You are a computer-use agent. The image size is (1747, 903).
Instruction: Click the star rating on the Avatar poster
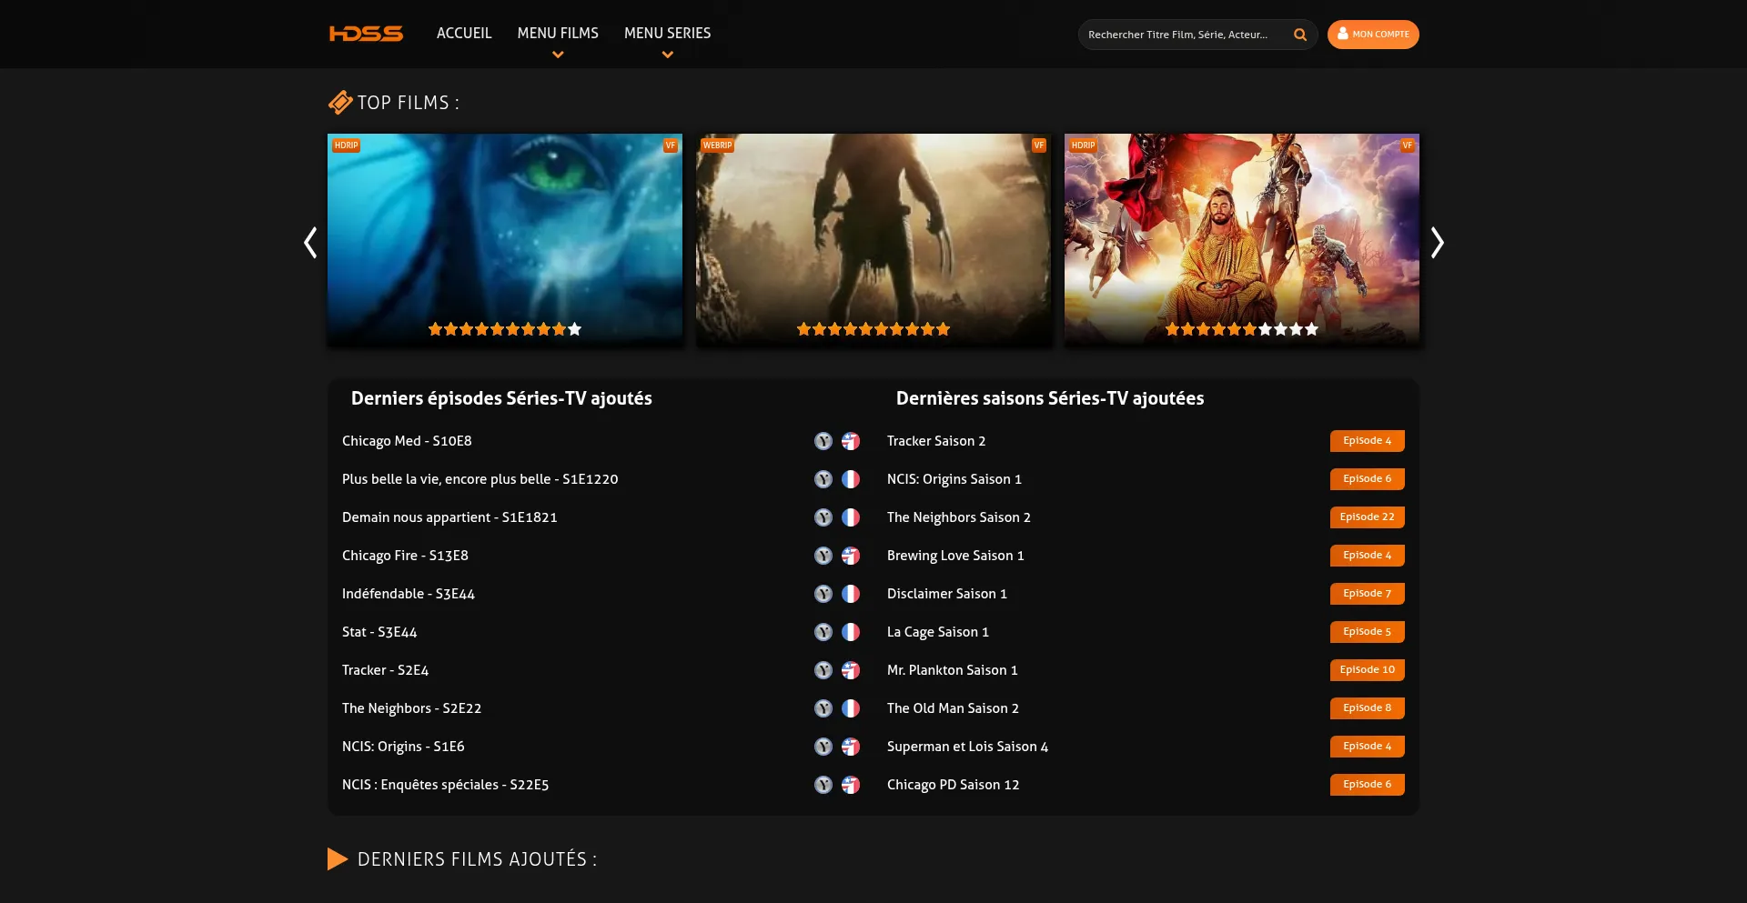tap(505, 329)
